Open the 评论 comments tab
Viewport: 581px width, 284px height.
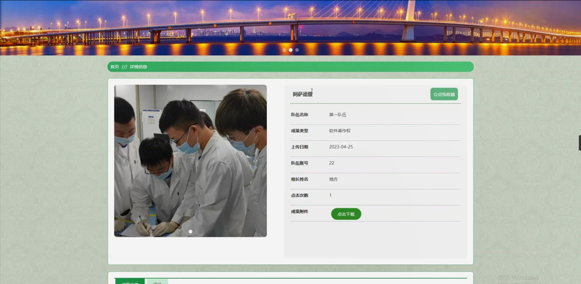[157, 282]
